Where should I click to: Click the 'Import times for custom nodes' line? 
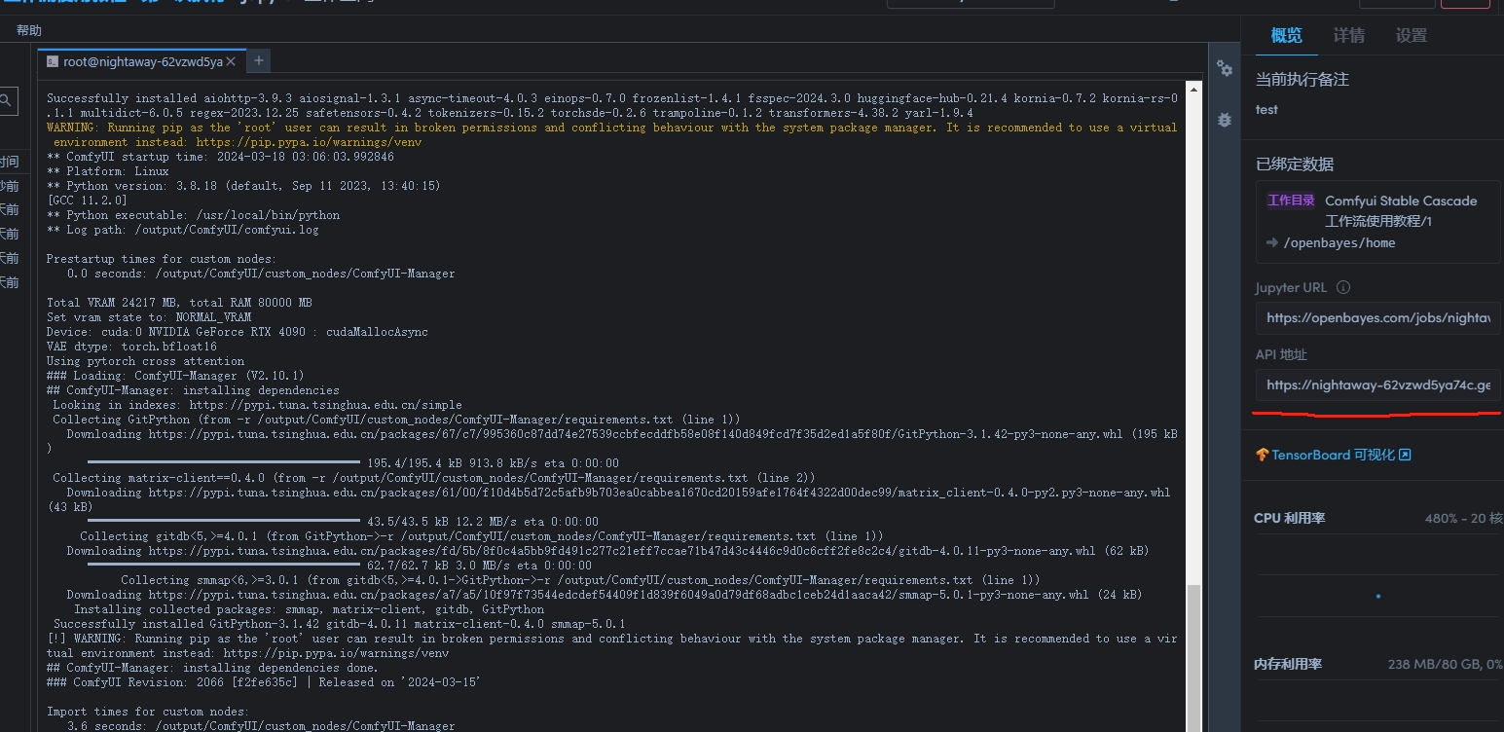tap(148, 712)
